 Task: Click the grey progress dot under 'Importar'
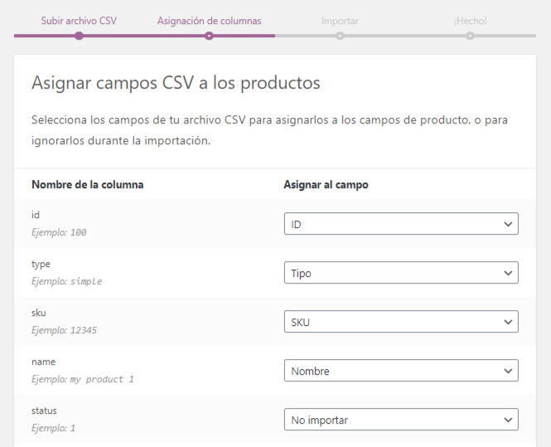pyautogui.click(x=340, y=36)
